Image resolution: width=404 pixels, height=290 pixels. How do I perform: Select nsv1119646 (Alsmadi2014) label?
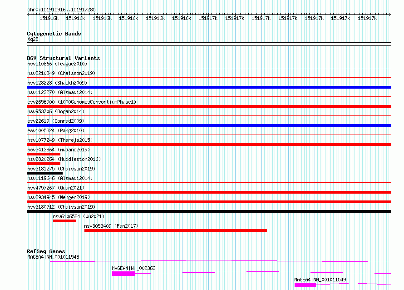click(60, 178)
